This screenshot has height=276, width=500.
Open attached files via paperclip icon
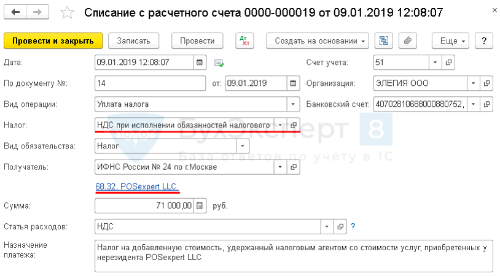(408, 40)
